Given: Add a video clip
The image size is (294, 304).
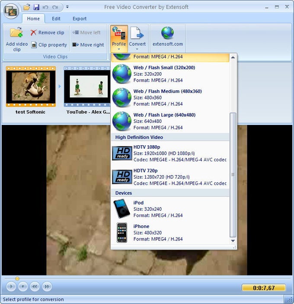Looking at the screenshot, I should tap(17, 39).
